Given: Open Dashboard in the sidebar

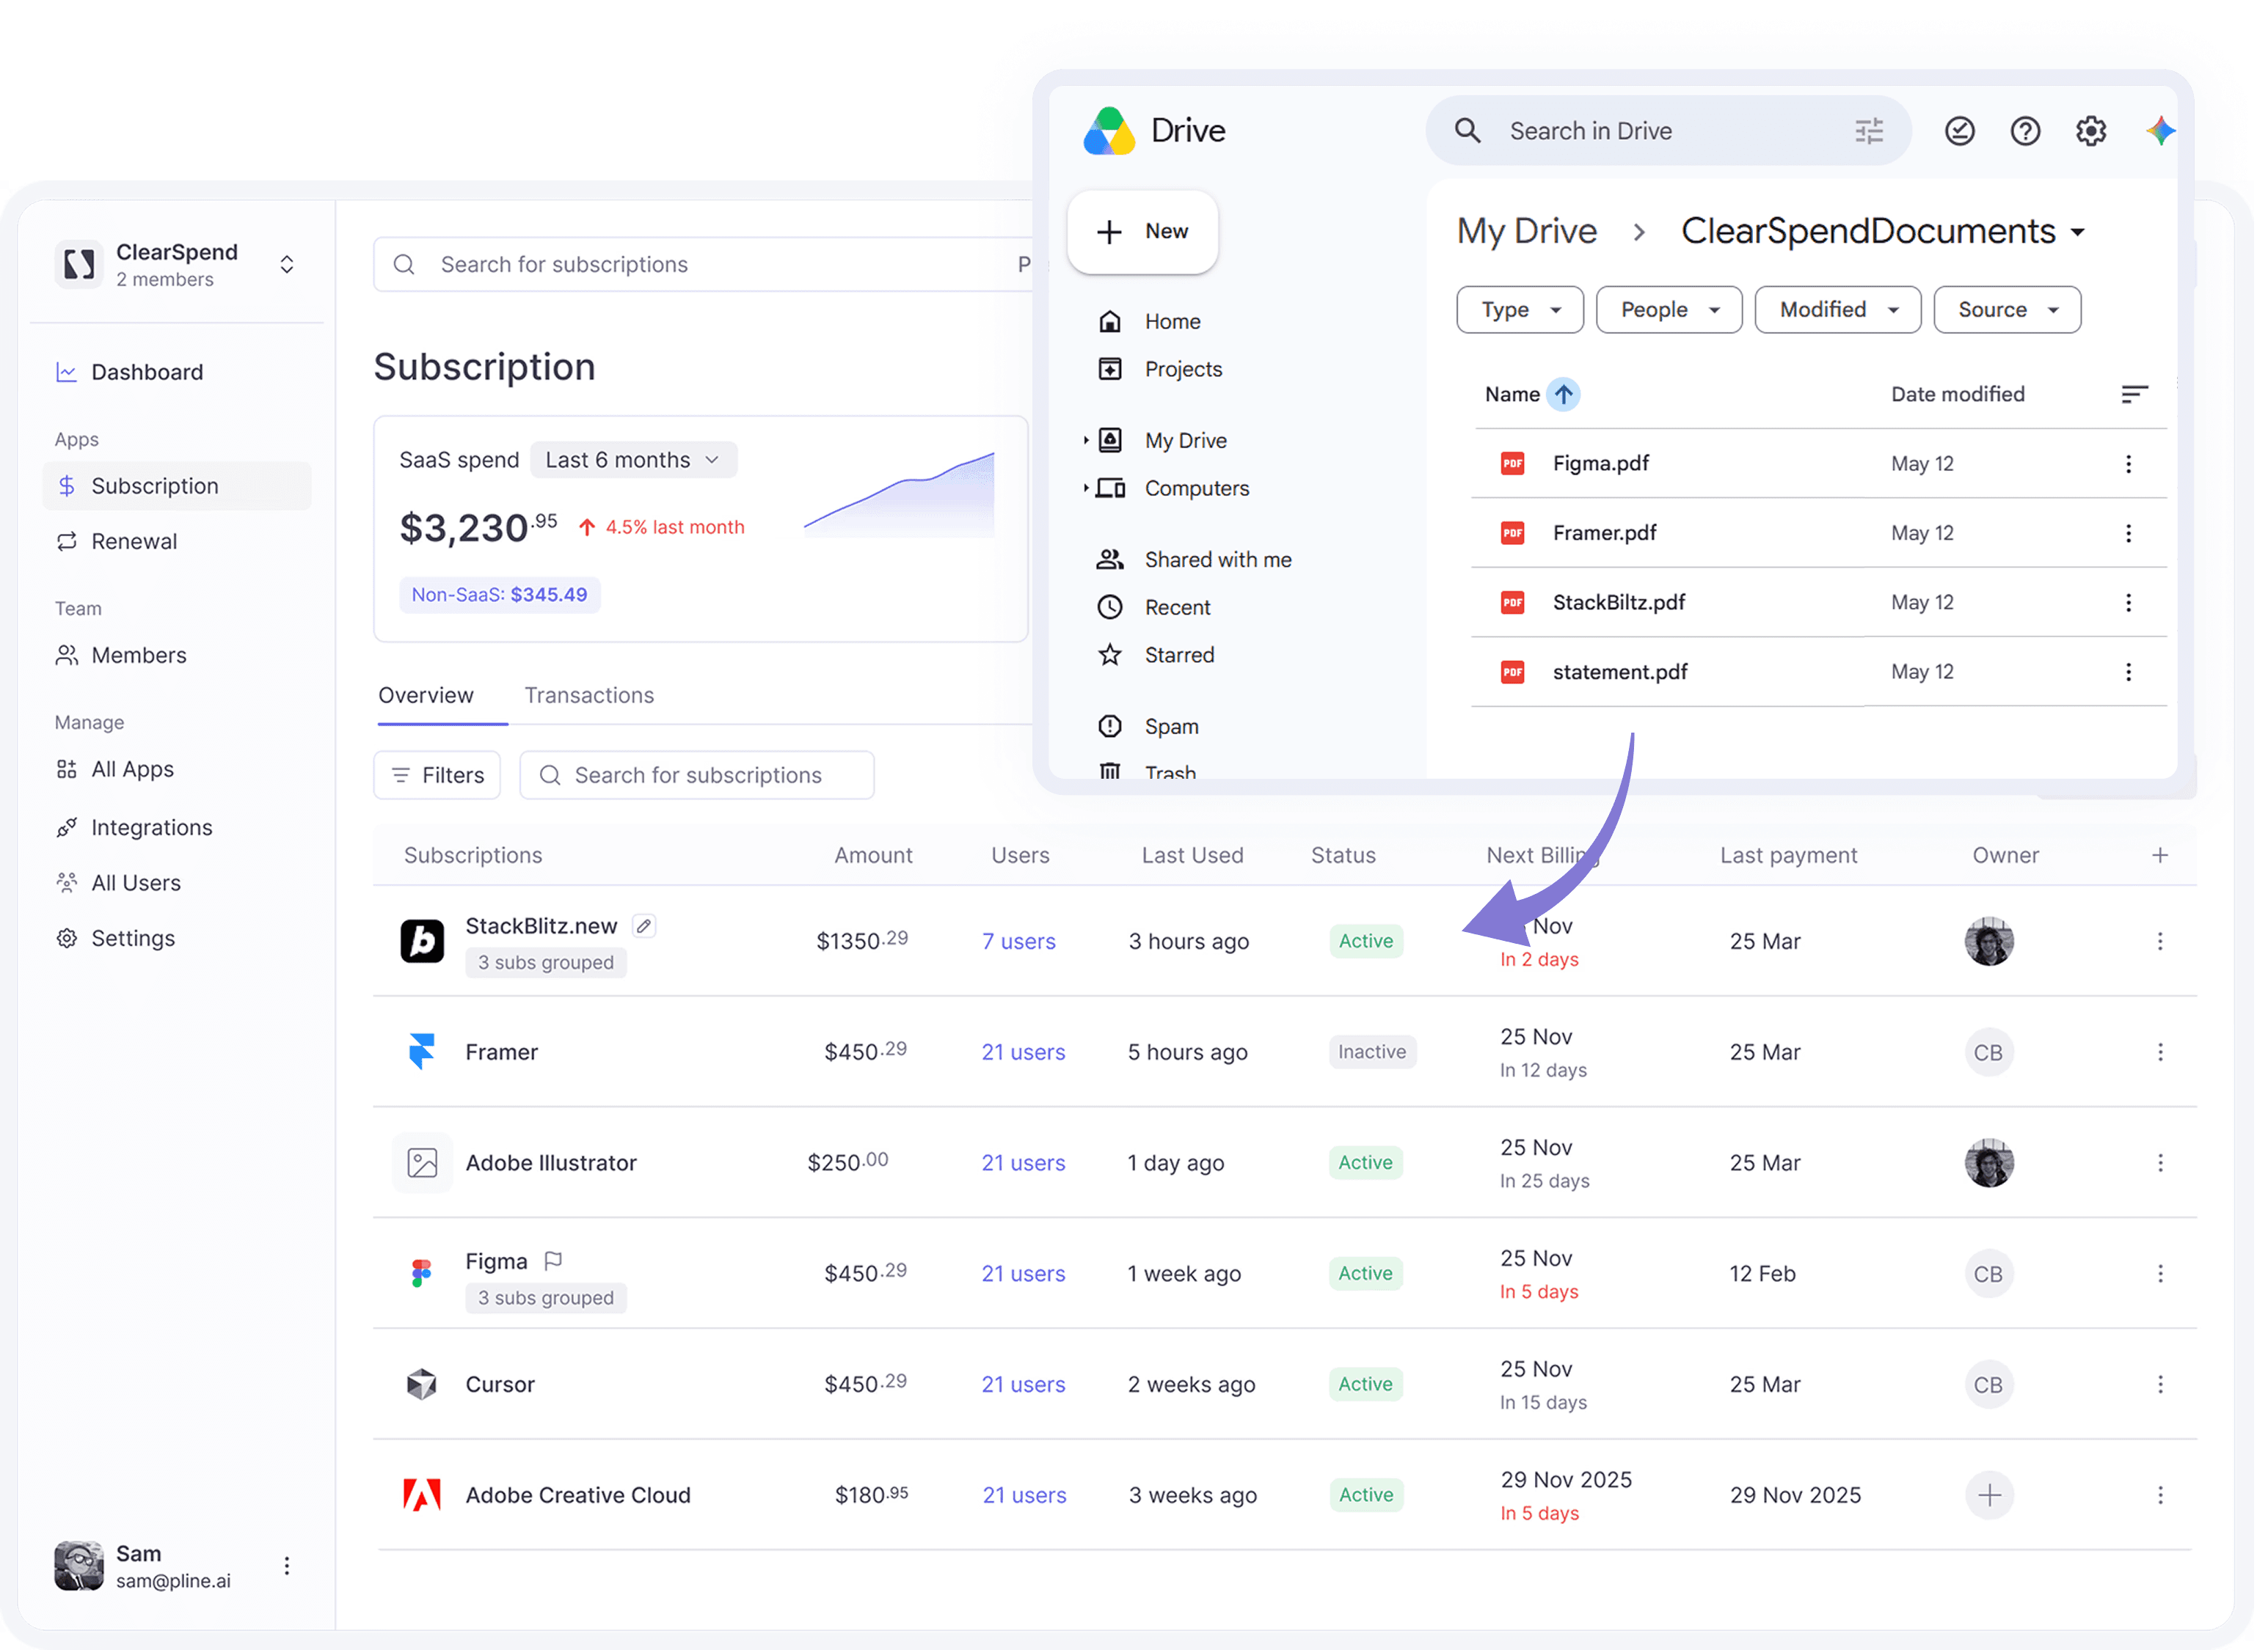Looking at the screenshot, I should [x=147, y=373].
